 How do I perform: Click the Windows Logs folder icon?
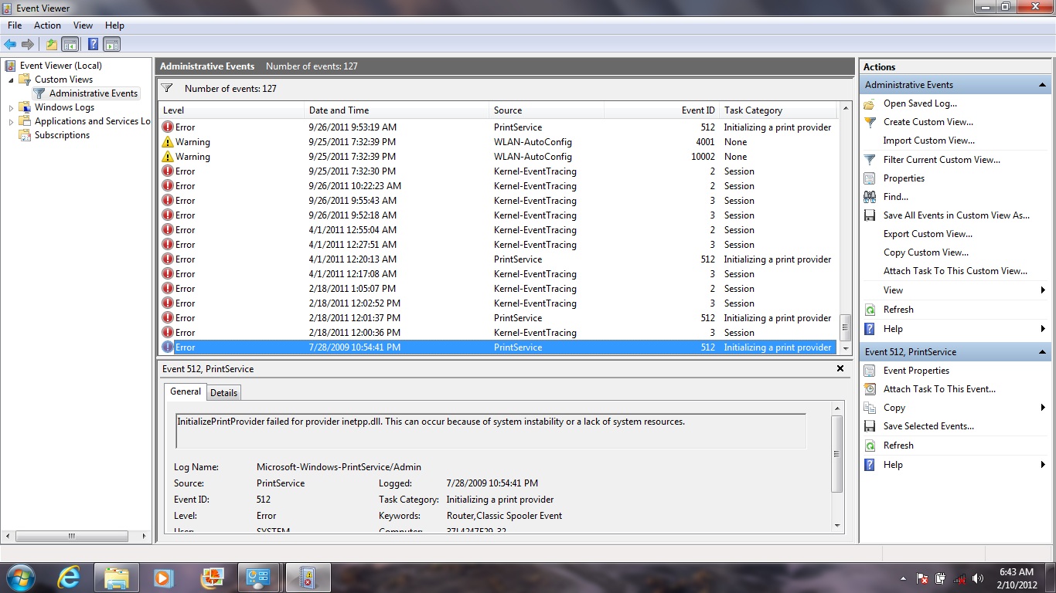pos(25,107)
